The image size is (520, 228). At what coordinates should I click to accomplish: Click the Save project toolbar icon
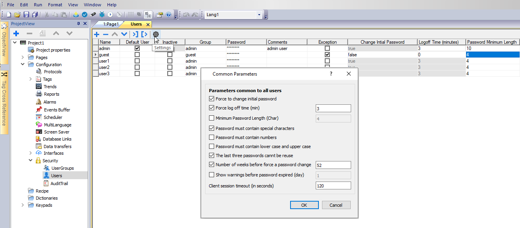click(26, 15)
